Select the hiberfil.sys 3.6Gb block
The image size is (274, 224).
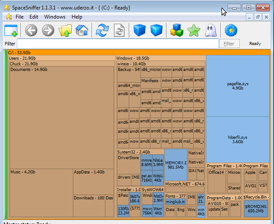[x=238, y=139]
